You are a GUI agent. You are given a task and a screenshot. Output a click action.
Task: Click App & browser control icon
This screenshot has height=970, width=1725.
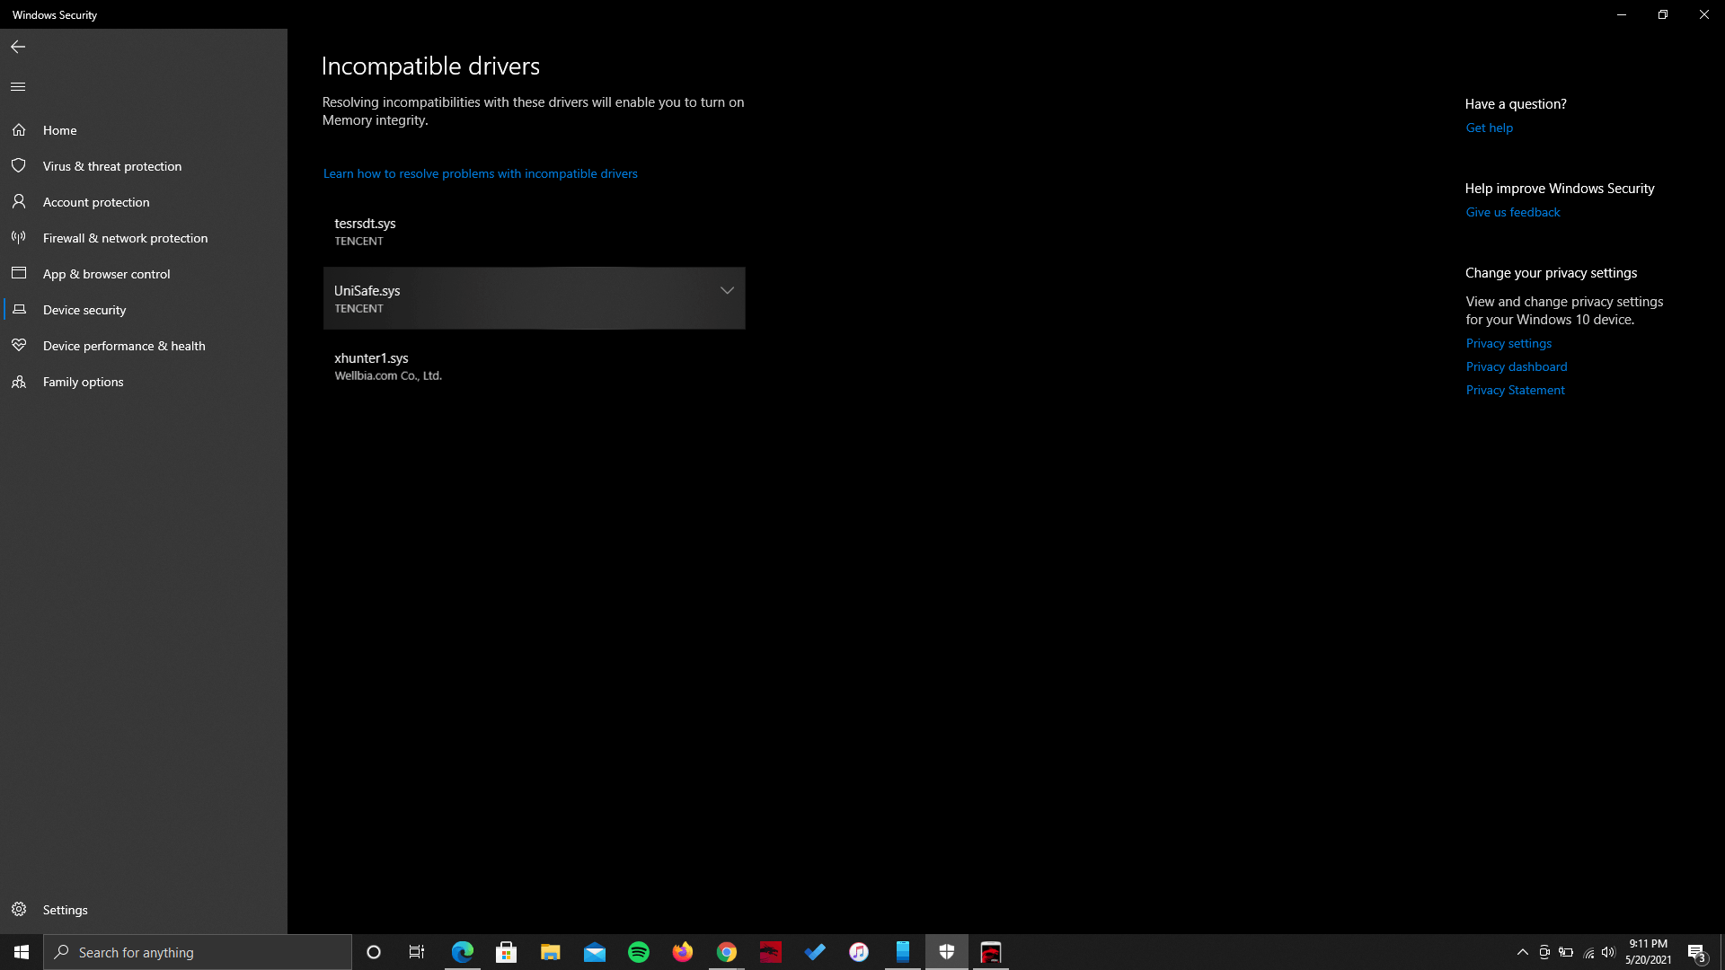[x=18, y=272]
